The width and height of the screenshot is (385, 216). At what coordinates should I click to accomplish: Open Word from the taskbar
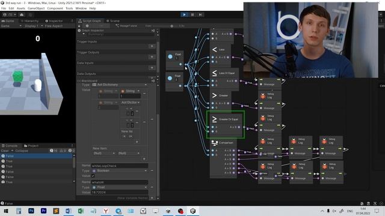pyautogui.click(x=69, y=211)
